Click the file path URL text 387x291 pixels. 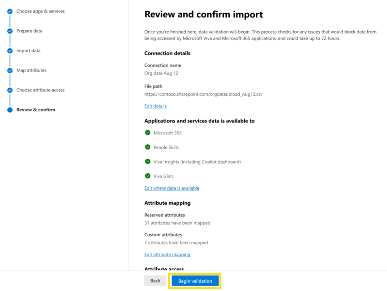(204, 94)
